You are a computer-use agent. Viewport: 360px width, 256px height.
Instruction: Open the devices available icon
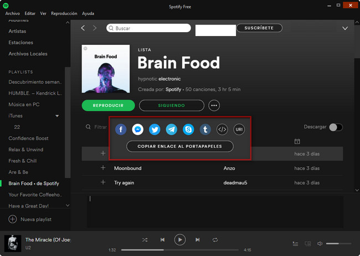[x=307, y=244]
